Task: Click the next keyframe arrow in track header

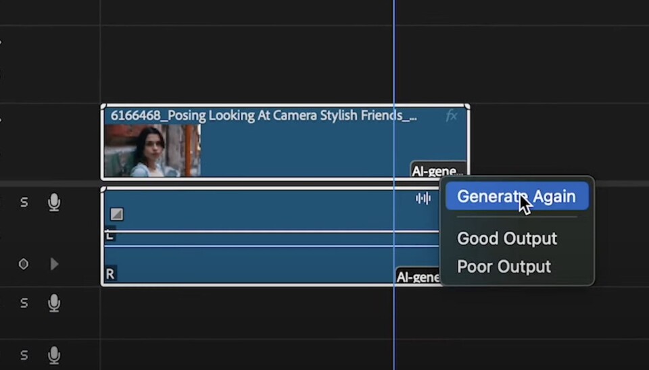Action: click(54, 264)
